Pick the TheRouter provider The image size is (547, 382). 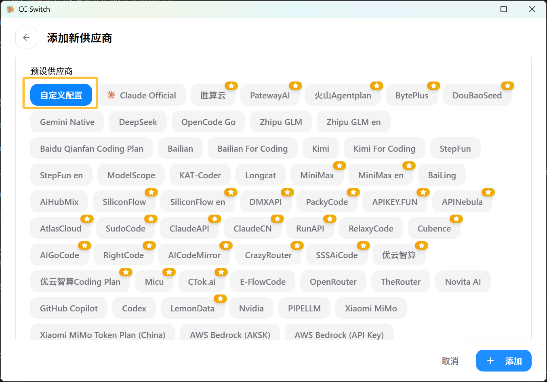pyautogui.click(x=400, y=282)
